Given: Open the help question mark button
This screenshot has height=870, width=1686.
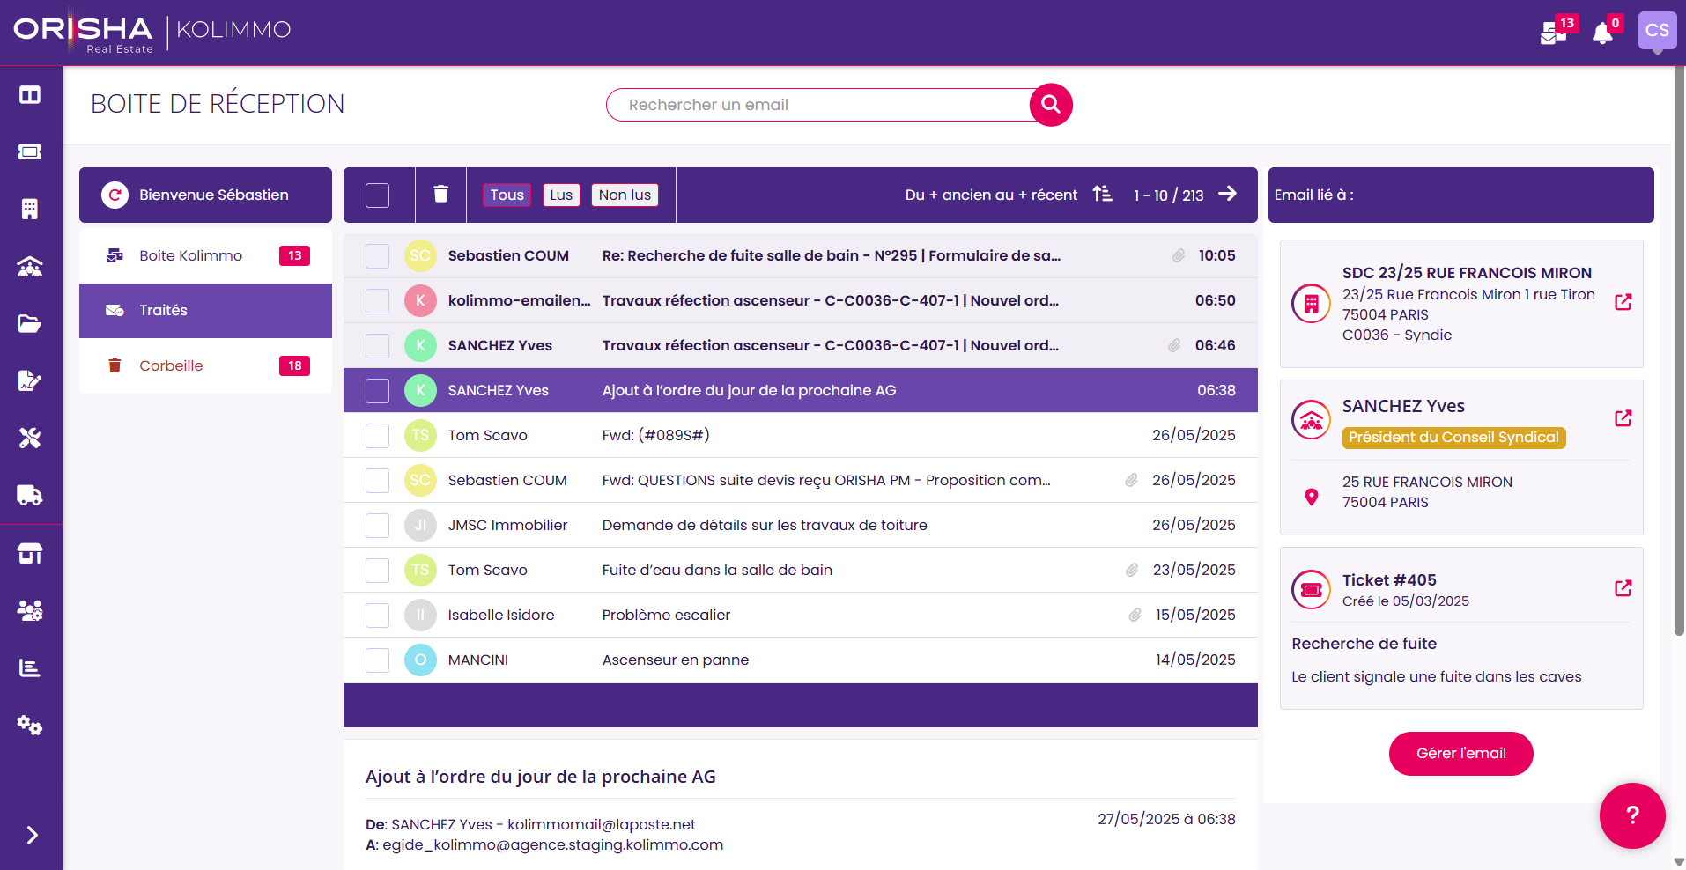Looking at the screenshot, I should (x=1632, y=815).
